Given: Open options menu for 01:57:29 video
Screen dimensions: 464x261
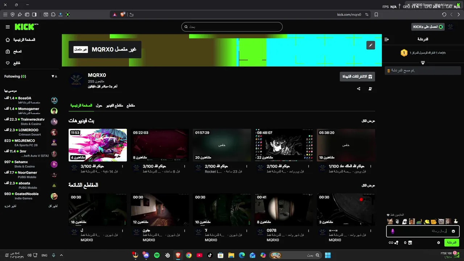Looking at the screenshot, I should coord(246,166).
